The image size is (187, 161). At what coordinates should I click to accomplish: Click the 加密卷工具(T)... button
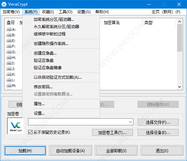tap(112, 133)
